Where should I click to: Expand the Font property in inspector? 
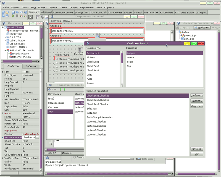pyautogui.click(x=3, y=72)
